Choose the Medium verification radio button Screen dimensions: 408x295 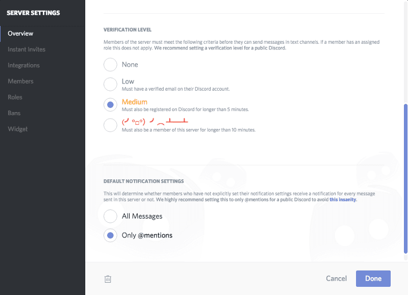coord(110,105)
